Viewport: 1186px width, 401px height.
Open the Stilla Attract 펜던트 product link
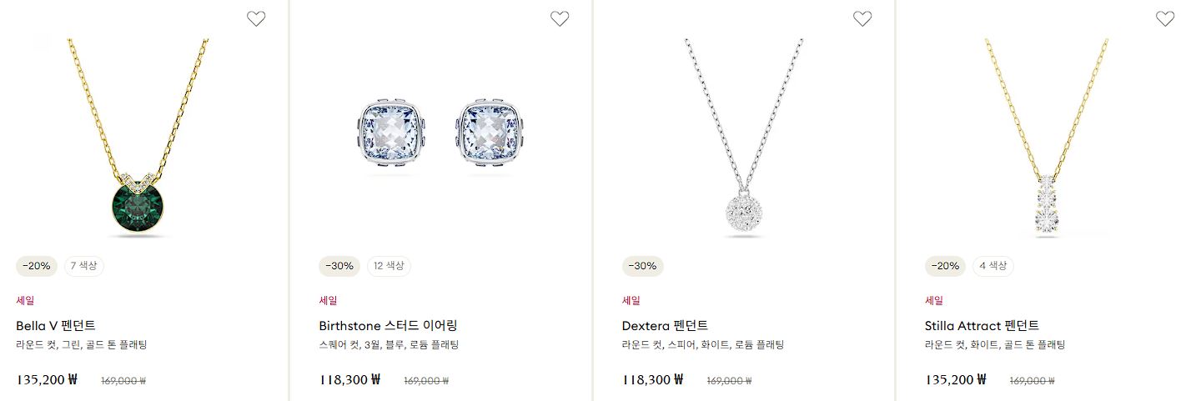click(982, 325)
